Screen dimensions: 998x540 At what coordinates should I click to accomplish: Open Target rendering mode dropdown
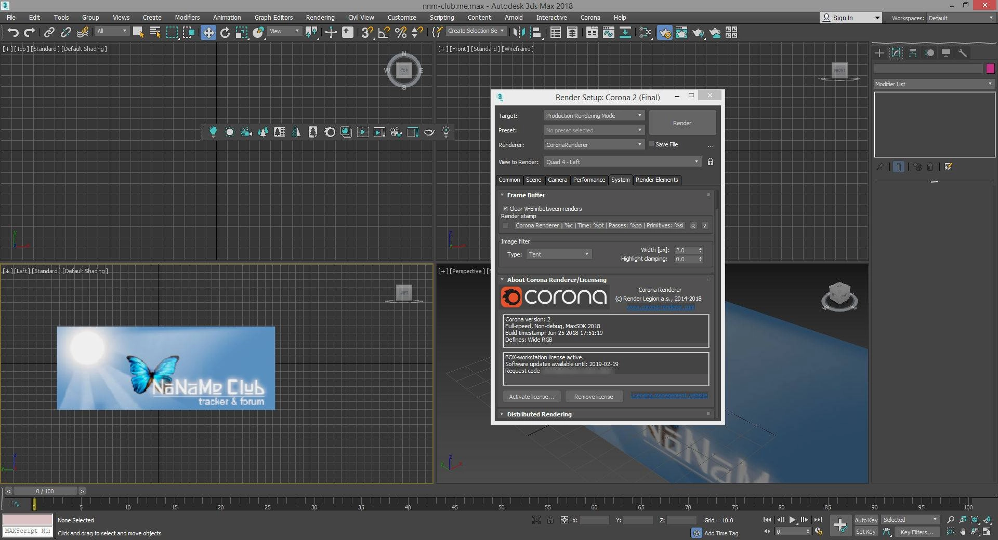pos(594,116)
